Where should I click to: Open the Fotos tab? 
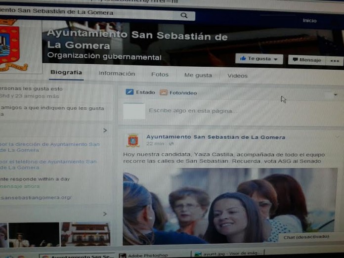pyautogui.click(x=160, y=75)
